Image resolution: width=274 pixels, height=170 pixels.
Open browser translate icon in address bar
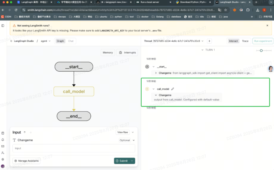[220, 10]
